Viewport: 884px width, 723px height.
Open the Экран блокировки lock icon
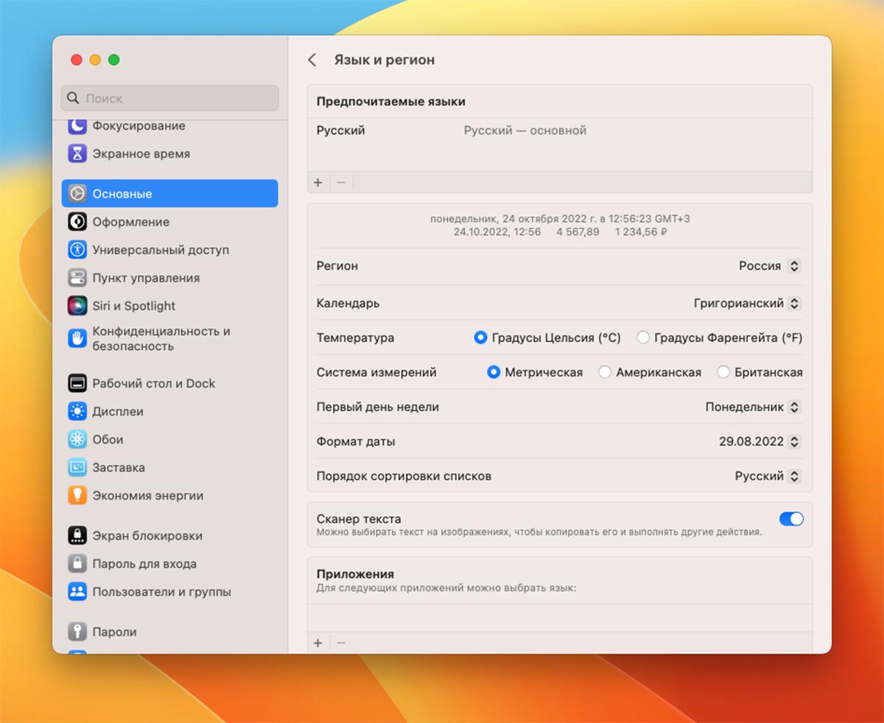point(77,536)
